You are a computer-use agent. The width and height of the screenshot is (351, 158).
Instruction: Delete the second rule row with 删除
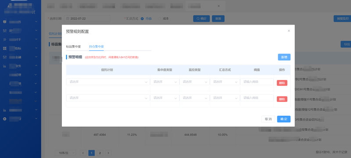pyautogui.click(x=282, y=99)
